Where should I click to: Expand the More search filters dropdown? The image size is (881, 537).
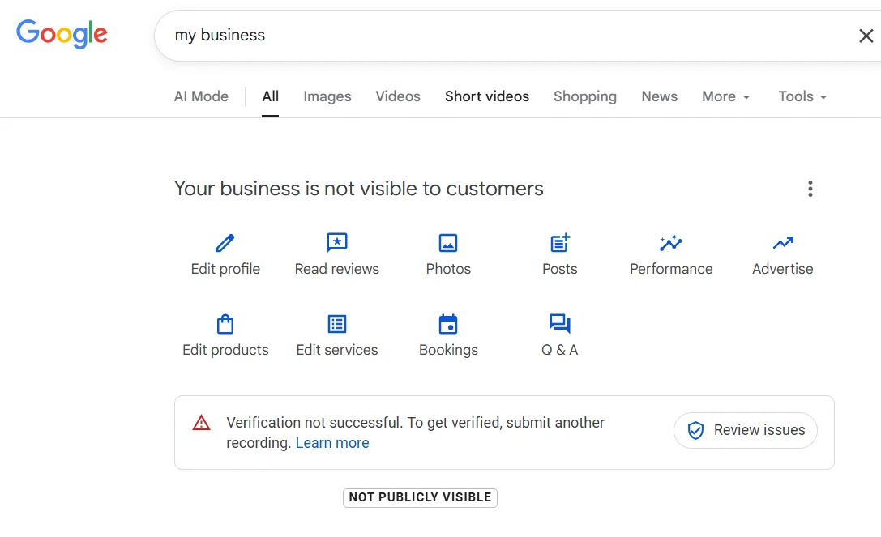(x=725, y=96)
